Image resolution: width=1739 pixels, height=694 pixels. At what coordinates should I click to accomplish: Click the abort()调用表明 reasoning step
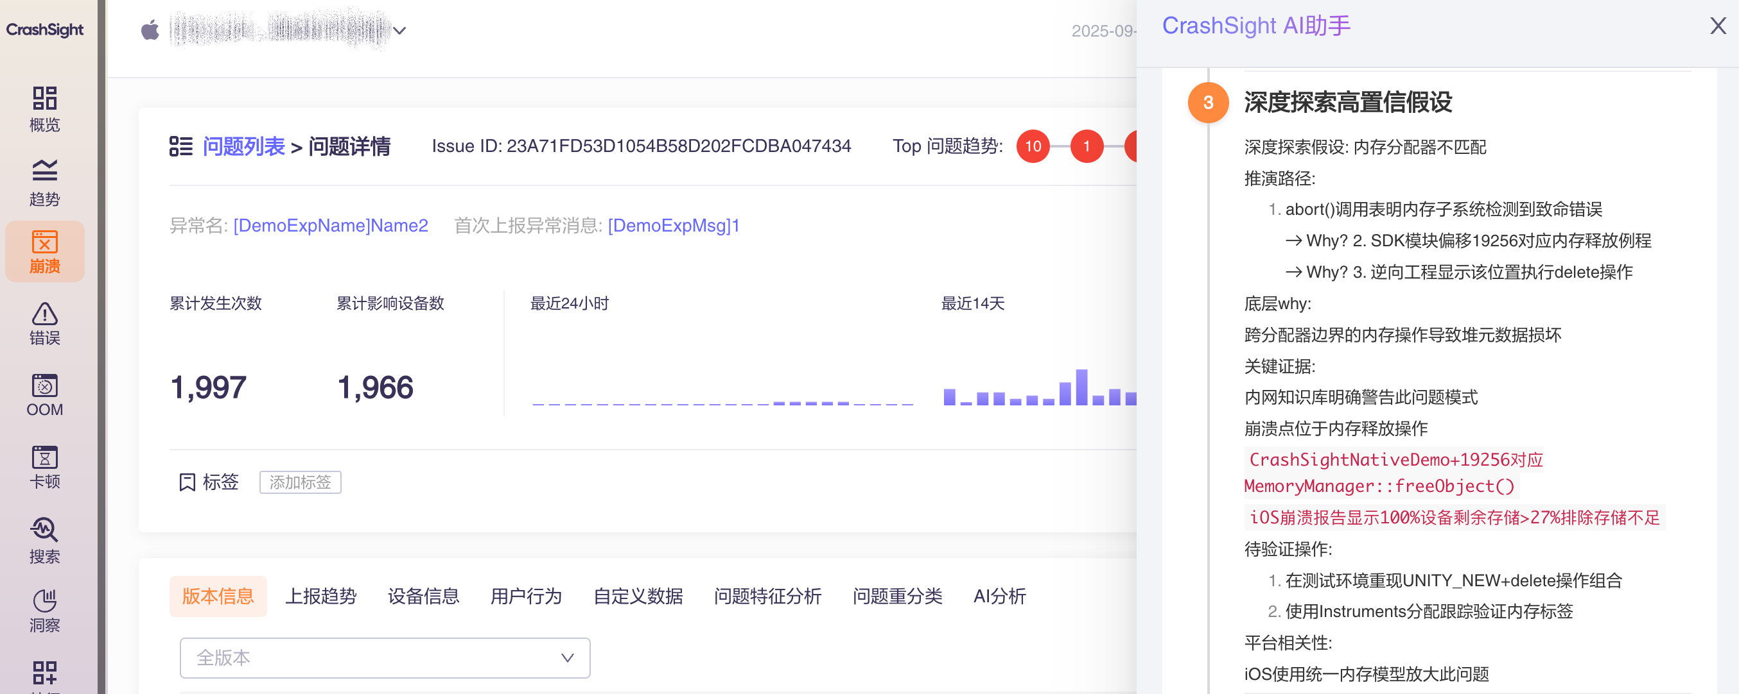pyautogui.click(x=1444, y=210)
